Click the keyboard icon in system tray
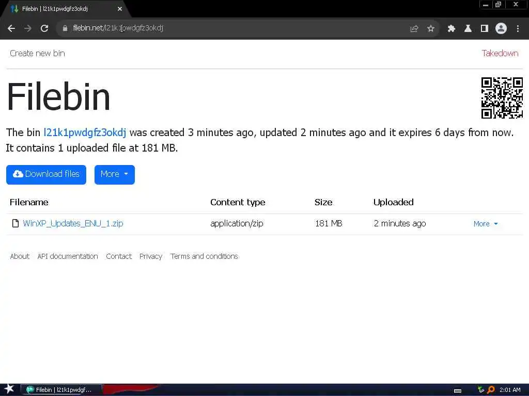This screenshot has width=529, height=396. (x=458, y=391)
